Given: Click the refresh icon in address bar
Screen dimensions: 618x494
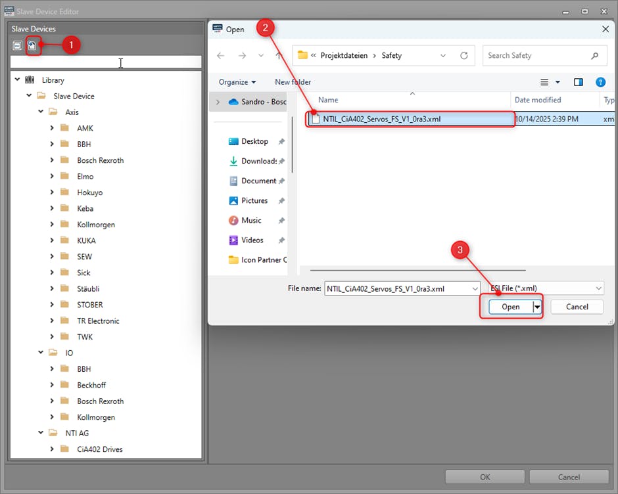Looking at the screenshot, I should tap(463, 56).
